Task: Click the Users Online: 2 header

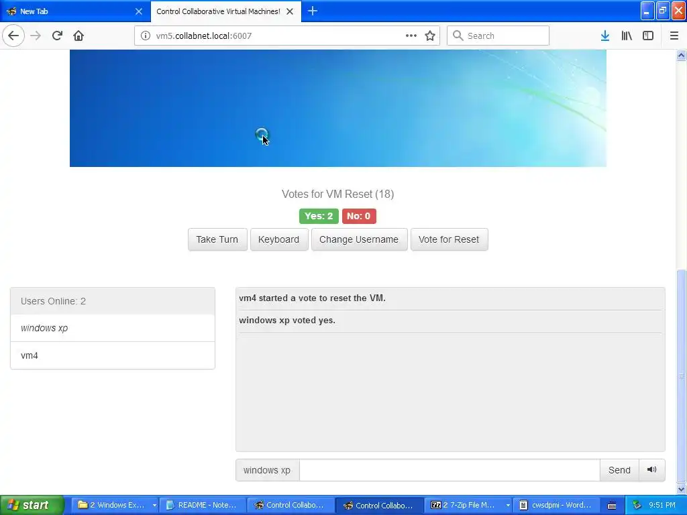Action: click(x=113, y=301)
